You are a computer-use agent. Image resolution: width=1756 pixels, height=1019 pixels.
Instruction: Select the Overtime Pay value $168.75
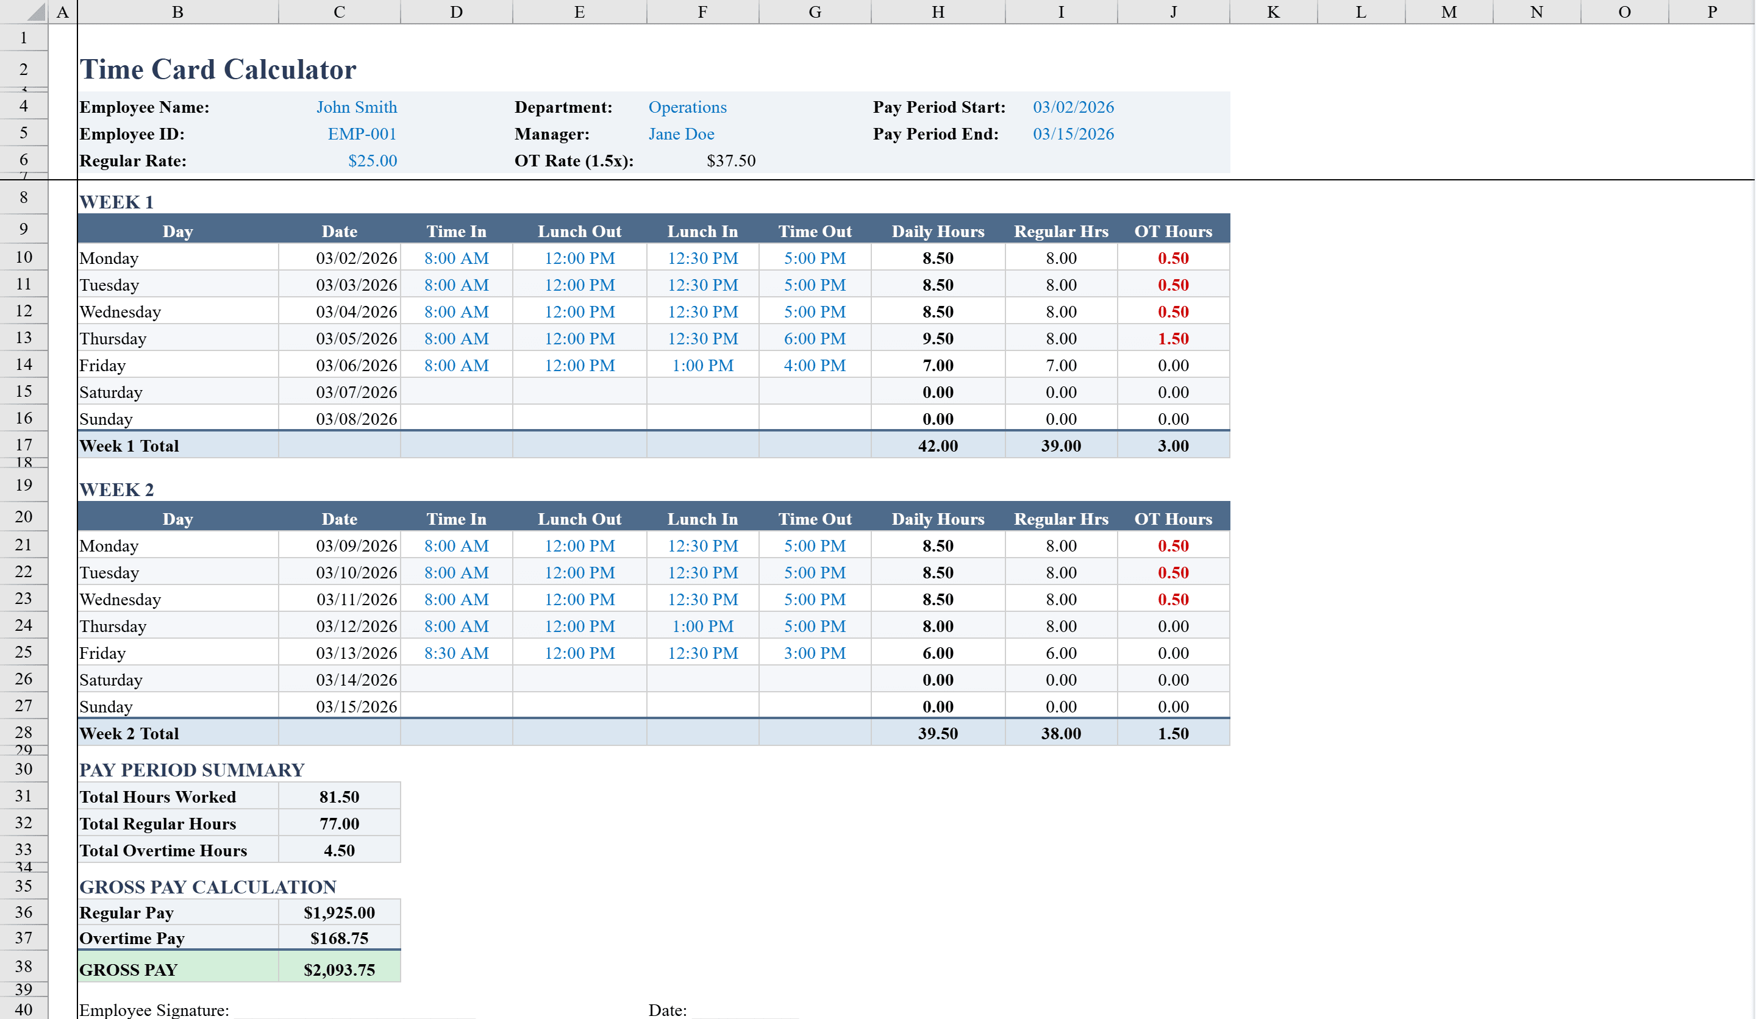pos(338,937)
